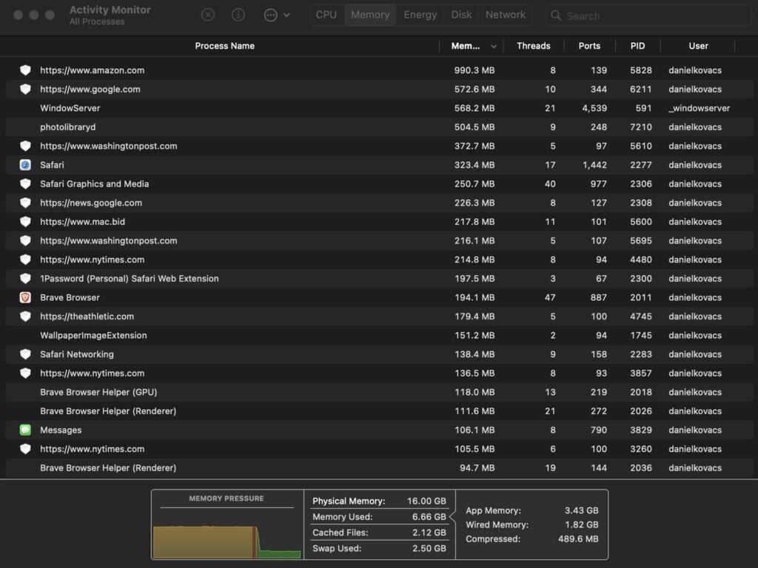Open the ellipsis more-actions icon
758x568 pixels.
tap(271, 15)
